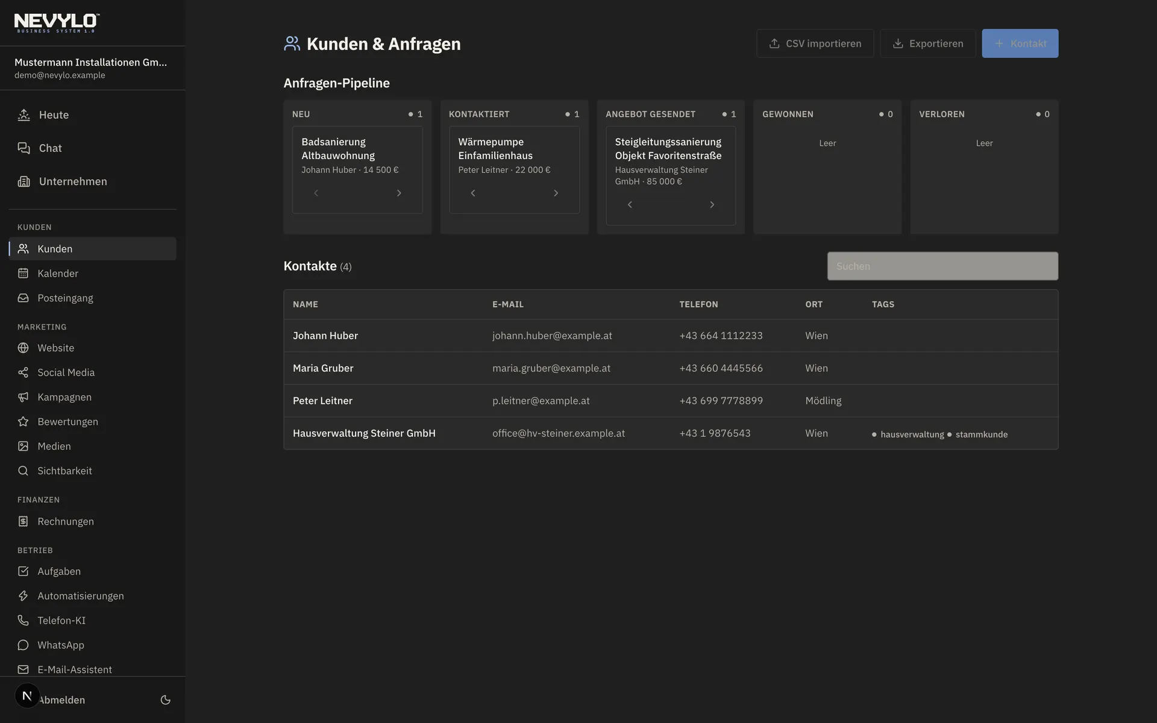Focus the Suchen contact search field
The height and width of the screenshot is (723, 1157).
pos(942,266)
